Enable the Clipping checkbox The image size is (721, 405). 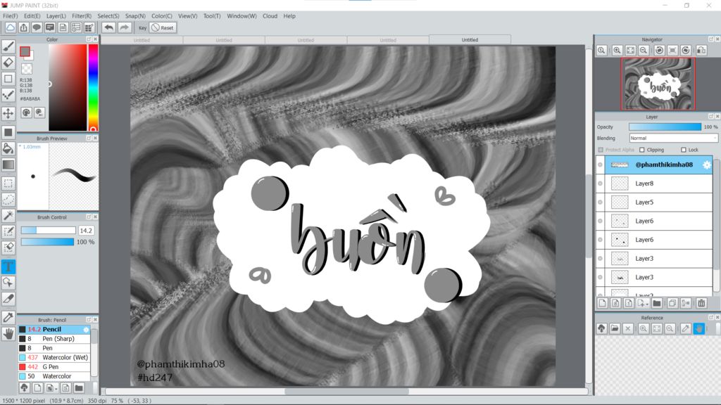click(642, 150)
